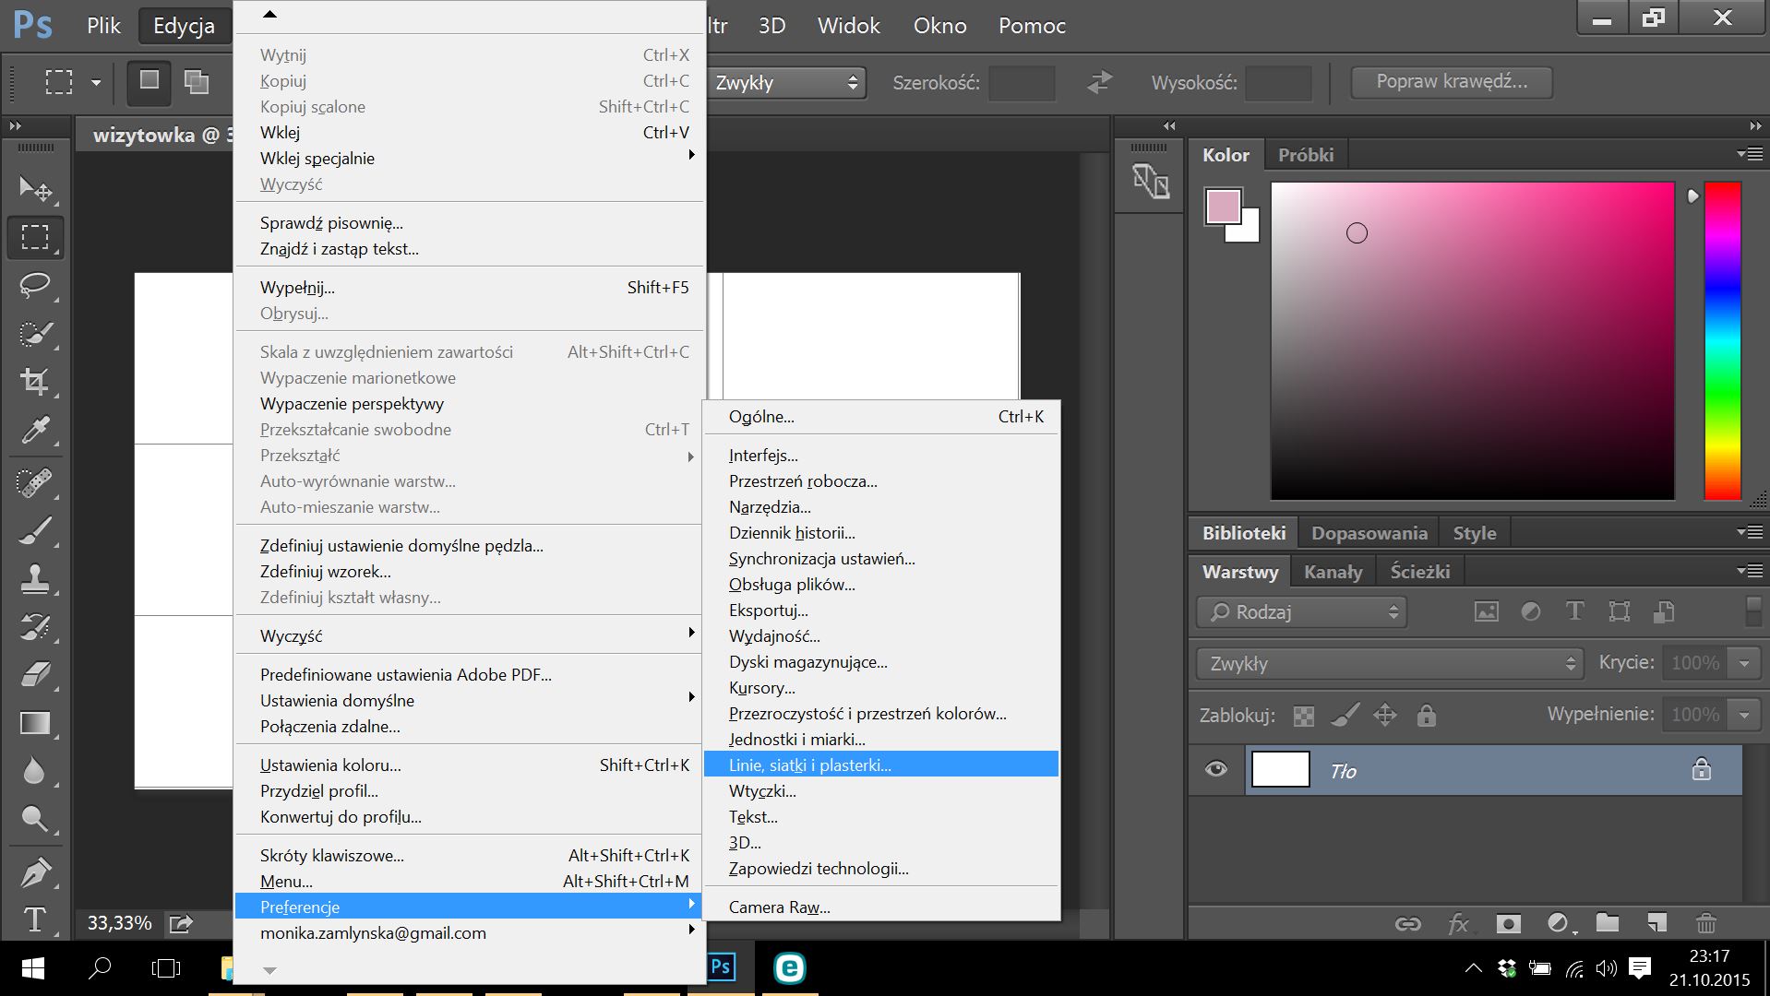Click the Szerokość input field
This screenshot has height=996, width=1770.
1022,83
